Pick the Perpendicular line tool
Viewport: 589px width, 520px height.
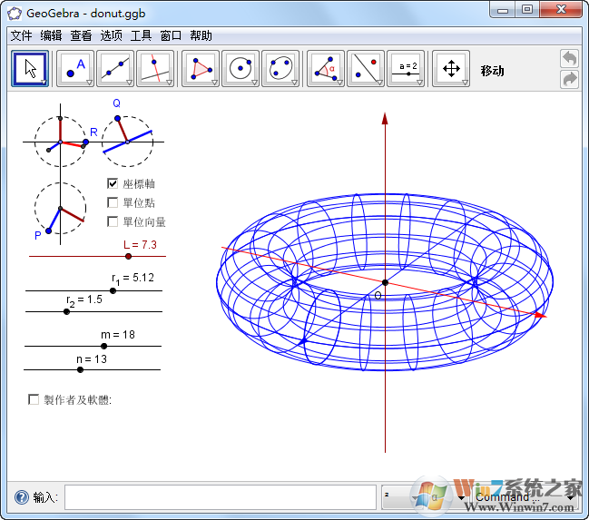point(155,69)
